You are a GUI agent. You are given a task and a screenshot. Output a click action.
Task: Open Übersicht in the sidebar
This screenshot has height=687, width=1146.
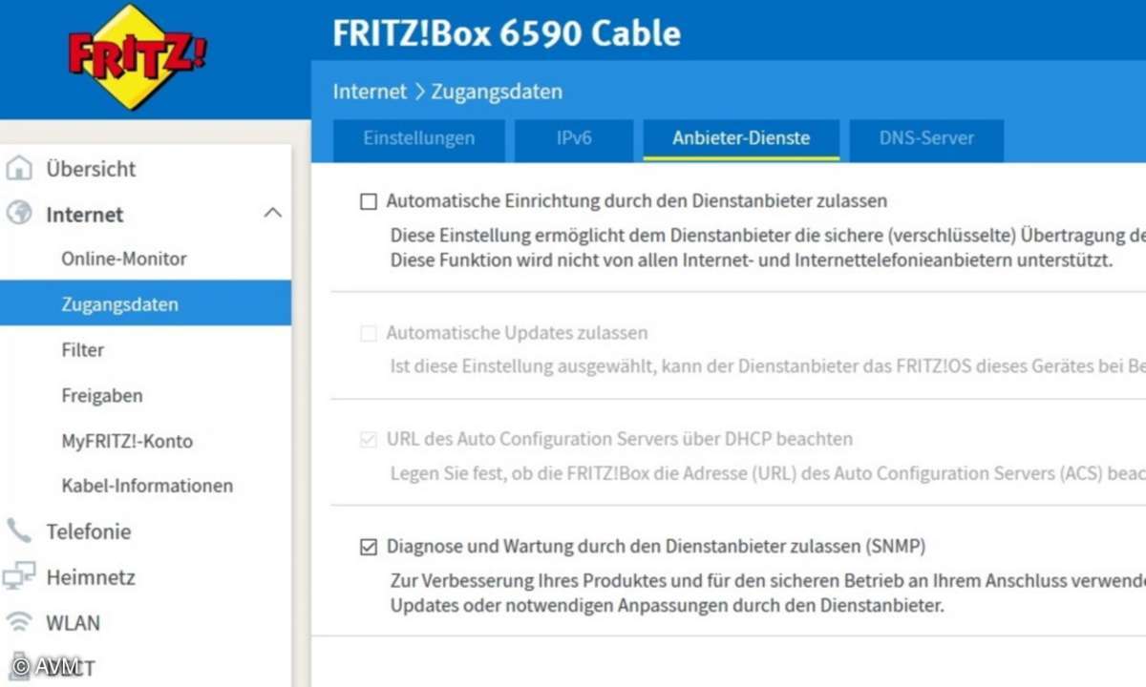pyautogui.click(x=91, y=169)
